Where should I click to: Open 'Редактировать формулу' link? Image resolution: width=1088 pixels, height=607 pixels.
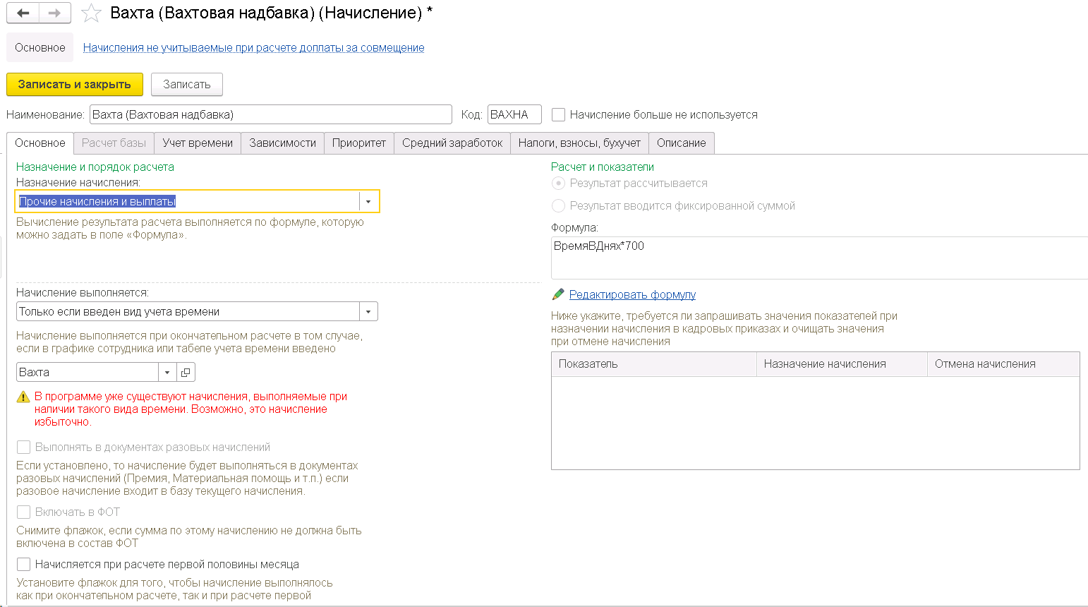click(632, 294)
